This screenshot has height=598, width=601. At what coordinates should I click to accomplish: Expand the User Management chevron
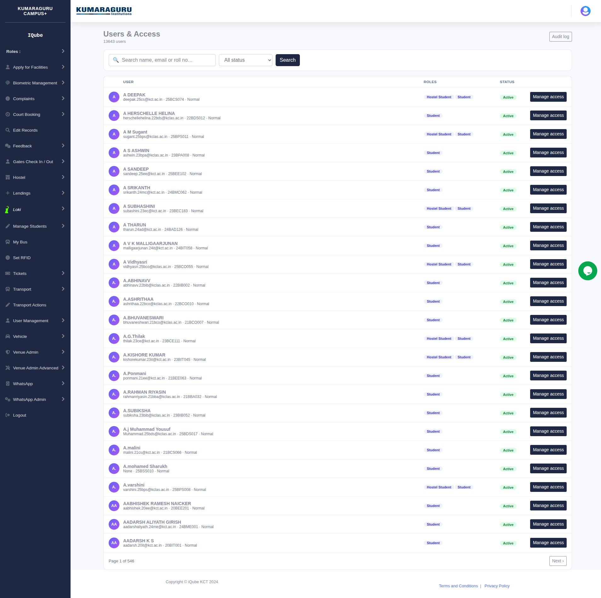point(63,320)
